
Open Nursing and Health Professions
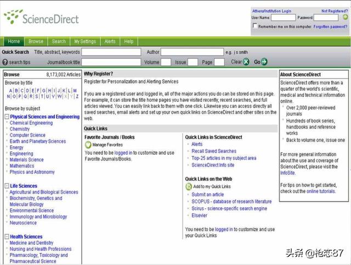pos(41,249)
